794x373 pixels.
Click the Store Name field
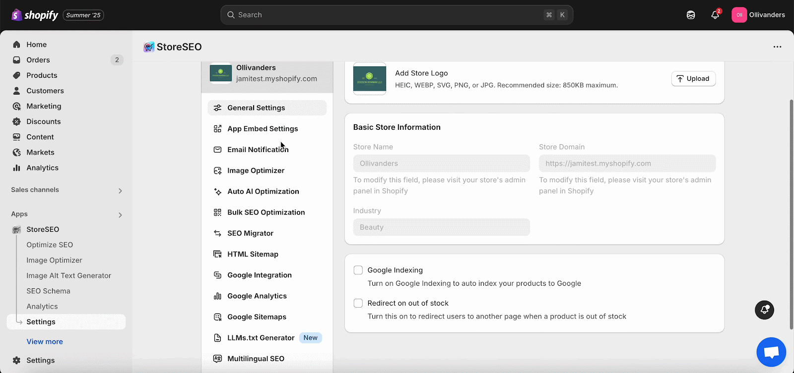(441, 163)
